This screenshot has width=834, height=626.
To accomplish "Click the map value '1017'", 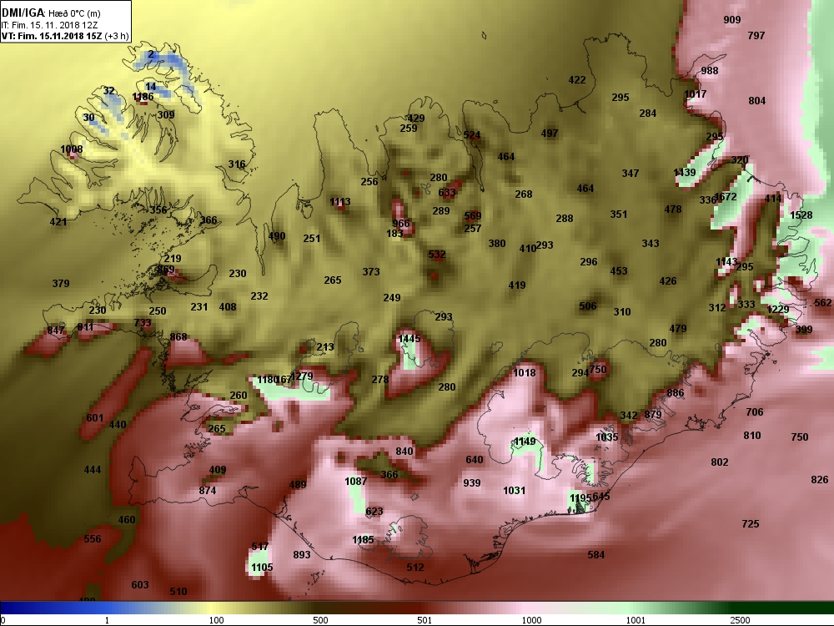I will 696,94.
